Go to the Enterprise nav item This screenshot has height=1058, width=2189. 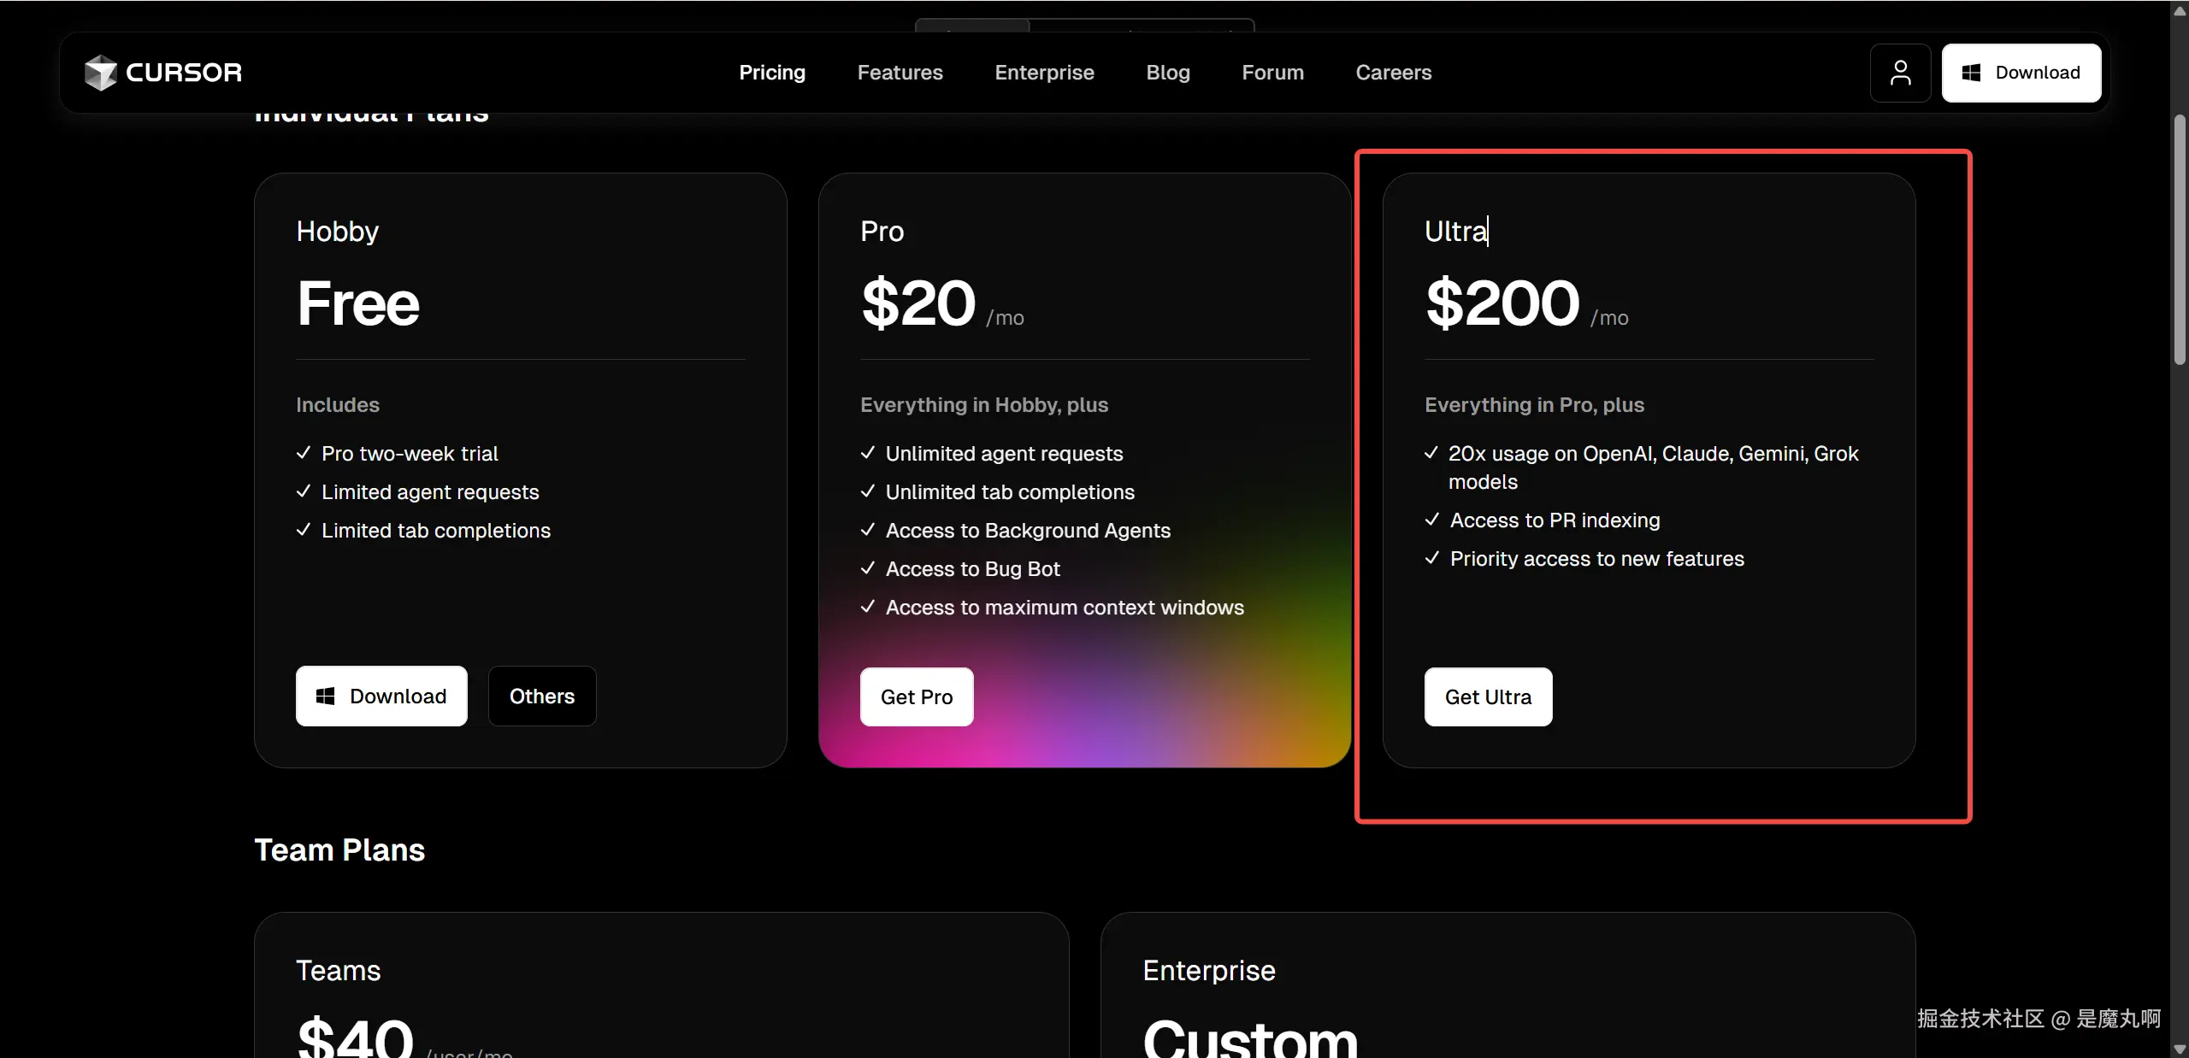click(1044, 73)
